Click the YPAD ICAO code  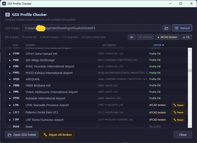point(16,98)
